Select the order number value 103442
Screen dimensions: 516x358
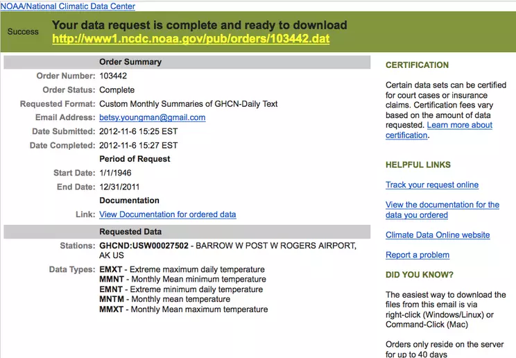click(113, 76)
